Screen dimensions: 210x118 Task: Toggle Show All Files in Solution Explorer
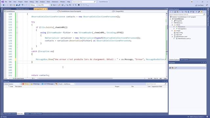click(193, 12)
